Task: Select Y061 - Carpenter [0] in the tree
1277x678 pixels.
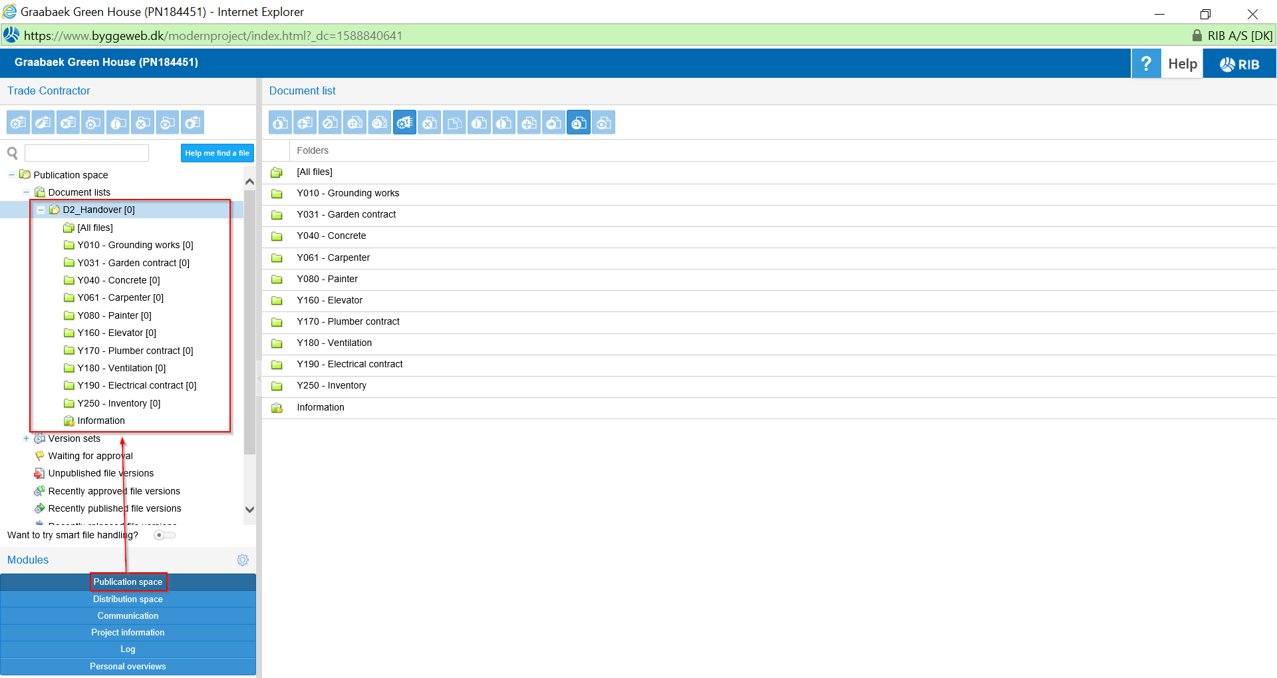Action: (x=120, y=297)
